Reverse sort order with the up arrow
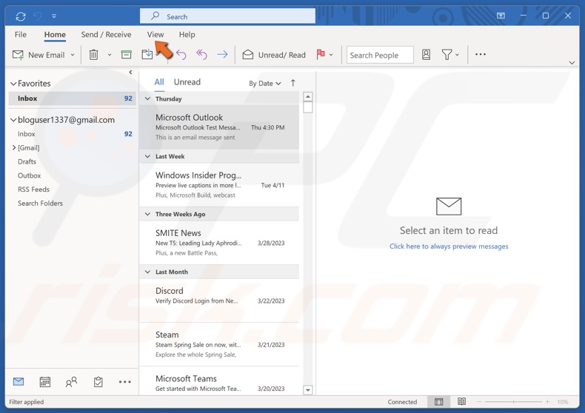This screenshot has height=413, width=585. pyautogui.click(x=293, y=83)
